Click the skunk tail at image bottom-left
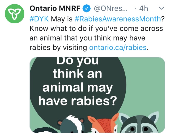The image size is (170, 134). pyautogui.click(x=44, y=130)
